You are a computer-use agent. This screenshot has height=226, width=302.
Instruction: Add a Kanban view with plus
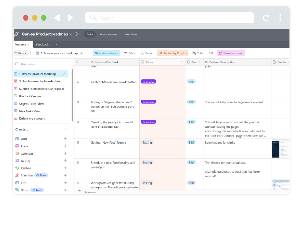[x=65, y=168]
